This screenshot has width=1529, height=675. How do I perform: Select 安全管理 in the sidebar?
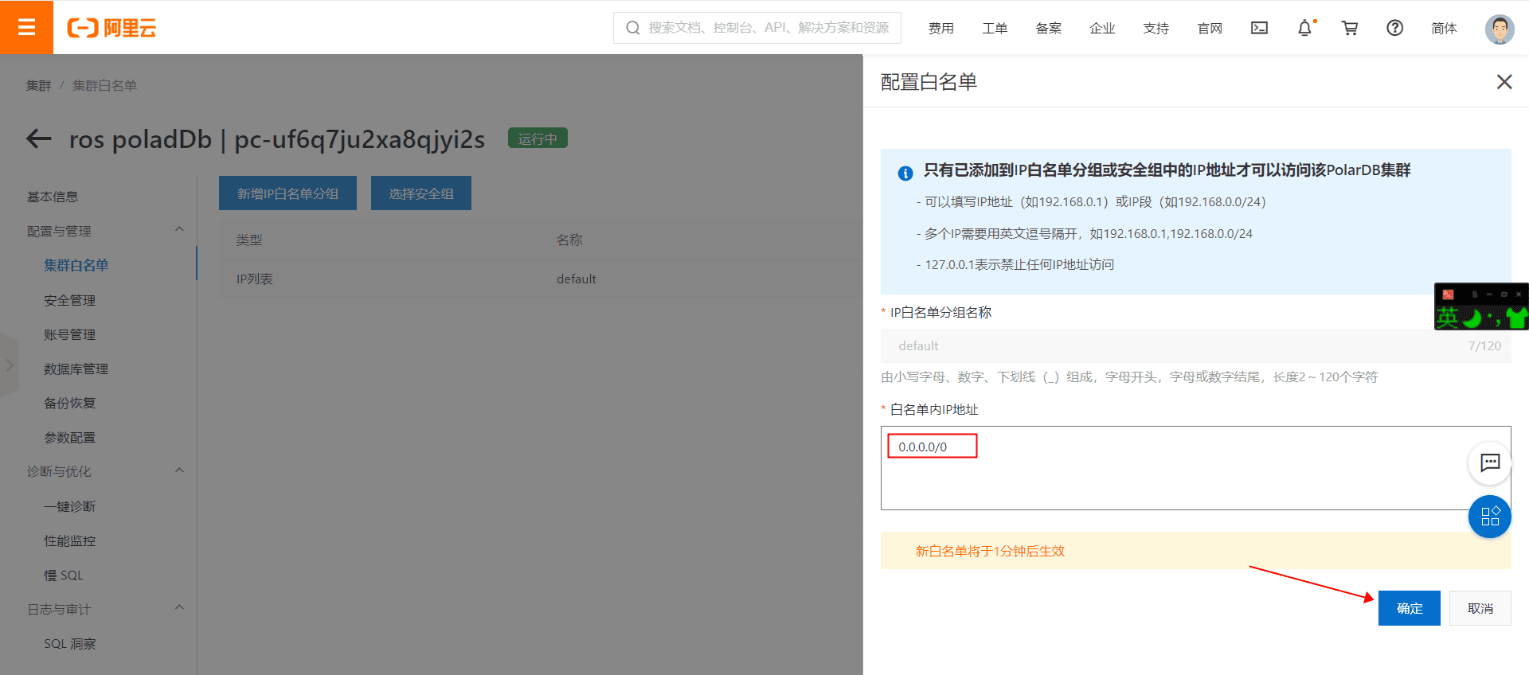click(70, 300)
